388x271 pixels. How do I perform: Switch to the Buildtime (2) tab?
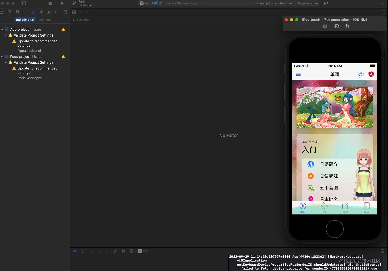pyautogui.click(x=25, y=20)
